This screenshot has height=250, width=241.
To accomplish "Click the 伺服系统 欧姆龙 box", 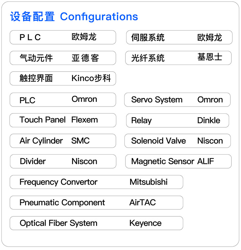I will click(179, 38).
